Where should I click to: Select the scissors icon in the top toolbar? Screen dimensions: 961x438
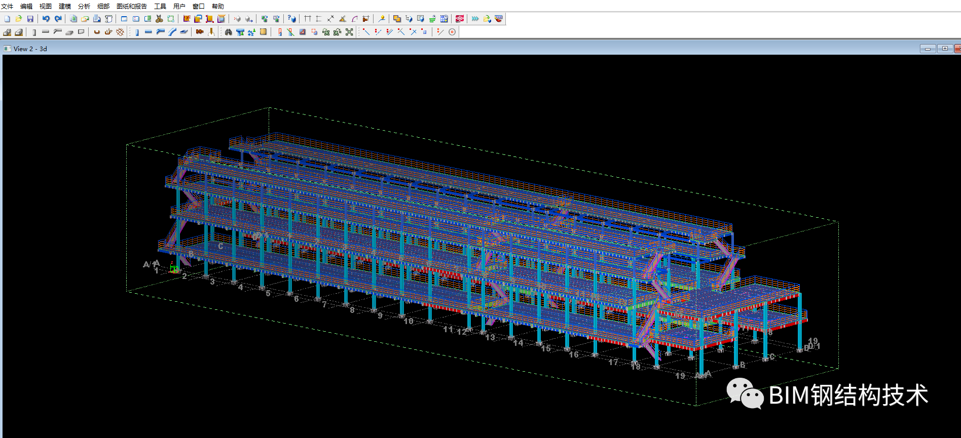point(159,19)
